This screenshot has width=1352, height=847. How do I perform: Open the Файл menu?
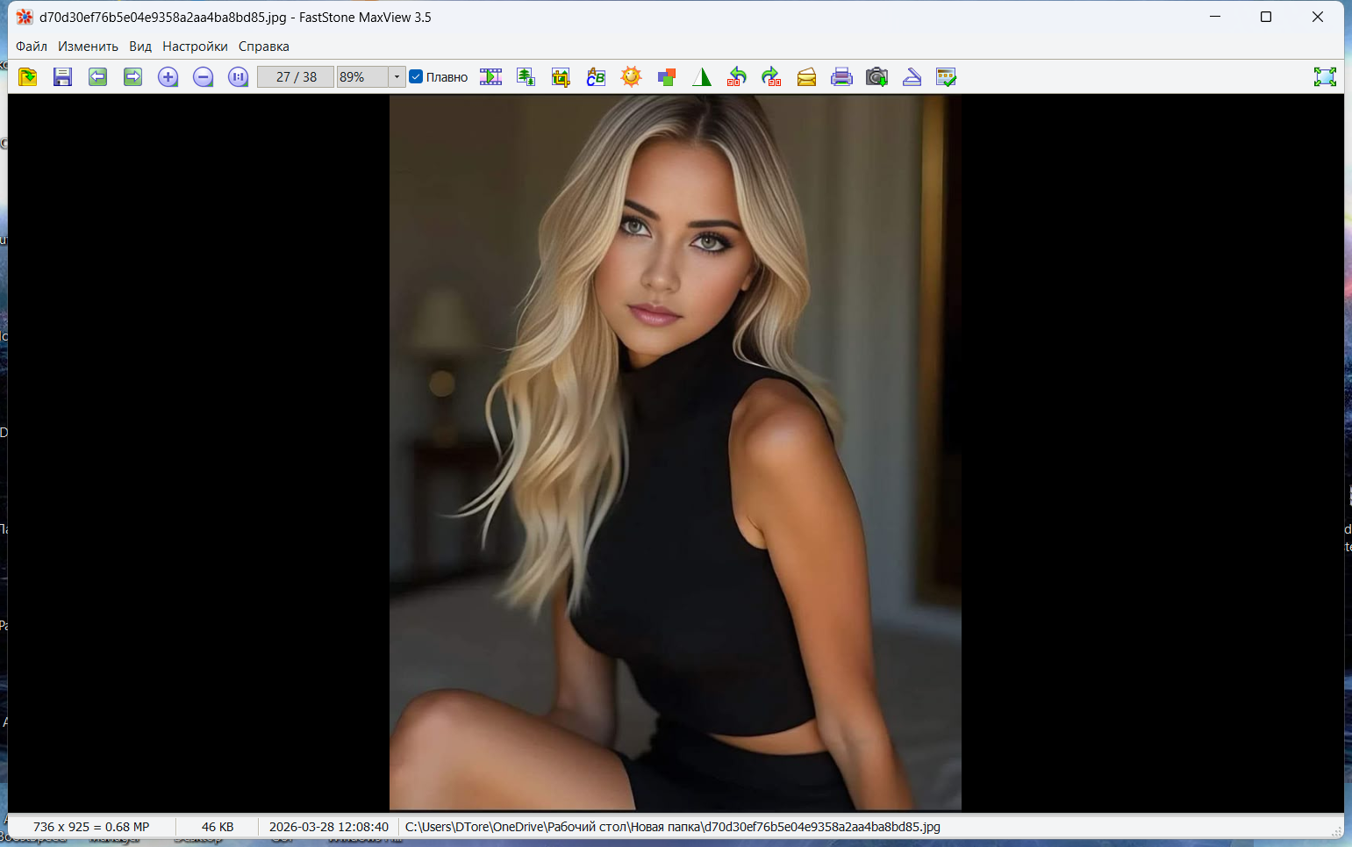coord(32,47)
